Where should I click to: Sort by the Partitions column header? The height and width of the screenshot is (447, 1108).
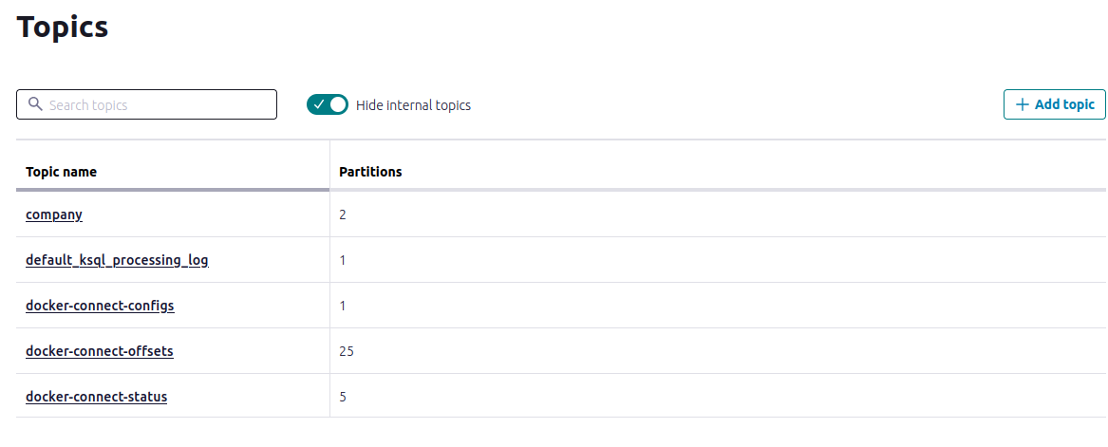click(x=370, y=172)
